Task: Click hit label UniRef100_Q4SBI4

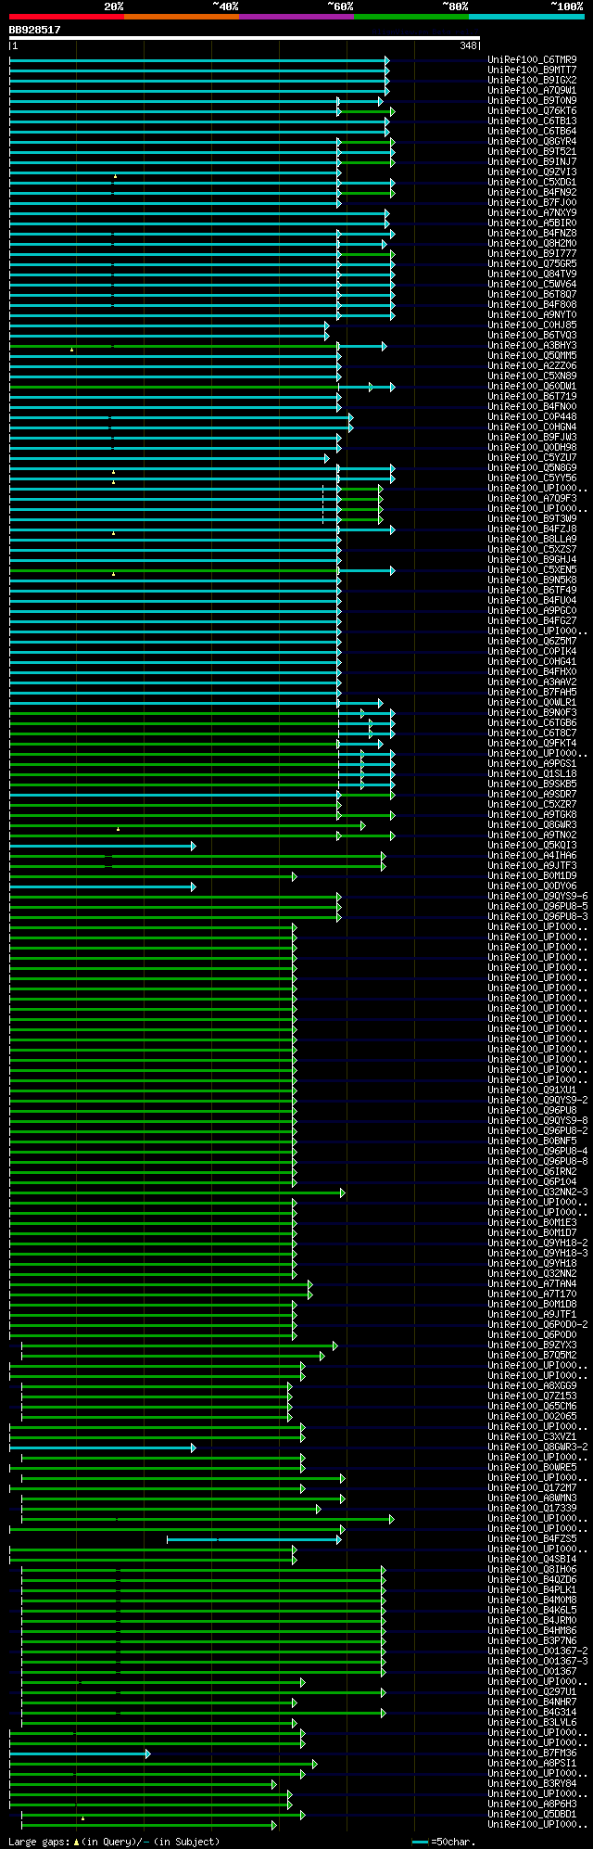Action: 533,1559
